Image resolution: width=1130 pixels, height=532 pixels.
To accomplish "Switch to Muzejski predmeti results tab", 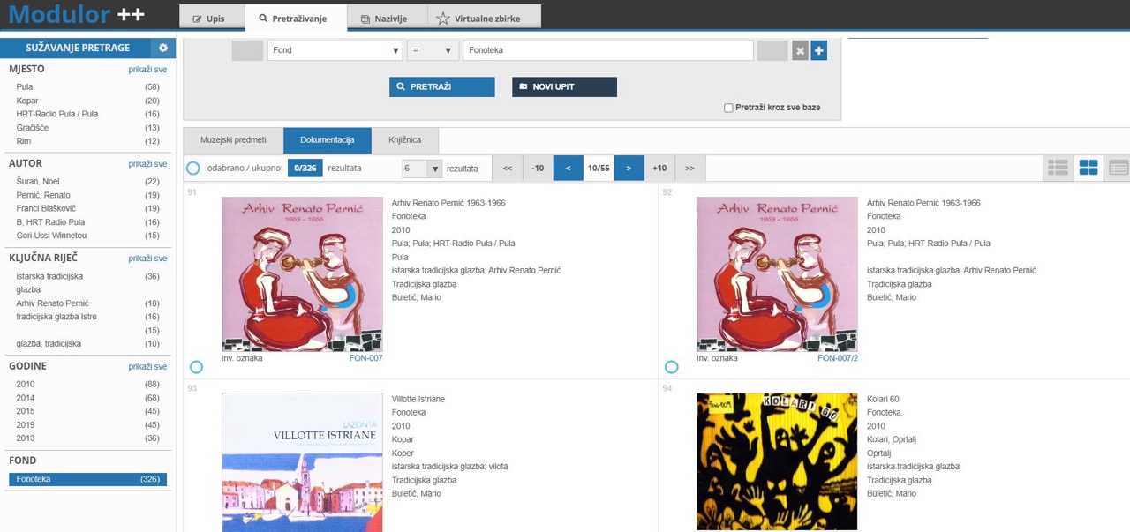I will [233, 140].
